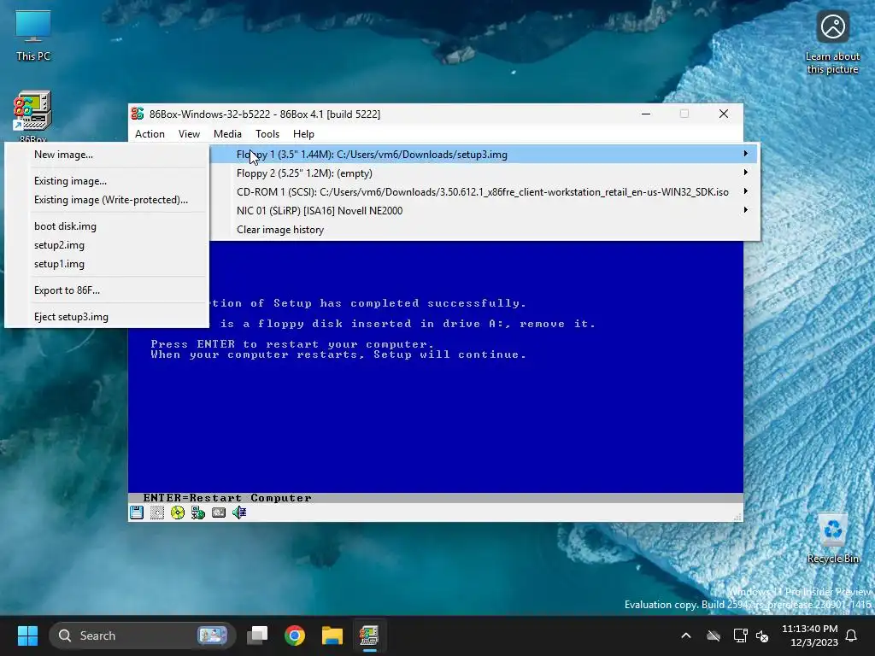Image resolution: width=875 pixels, height=656 pixels.
Task: Close the 86Box window
Action: [723, 114]
